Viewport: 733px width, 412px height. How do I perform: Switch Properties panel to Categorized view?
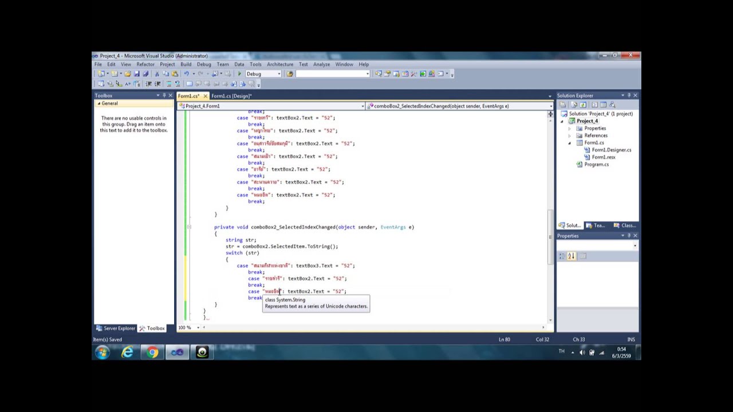562,256
